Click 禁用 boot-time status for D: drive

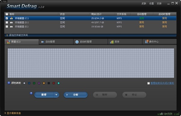coord(164,22)
